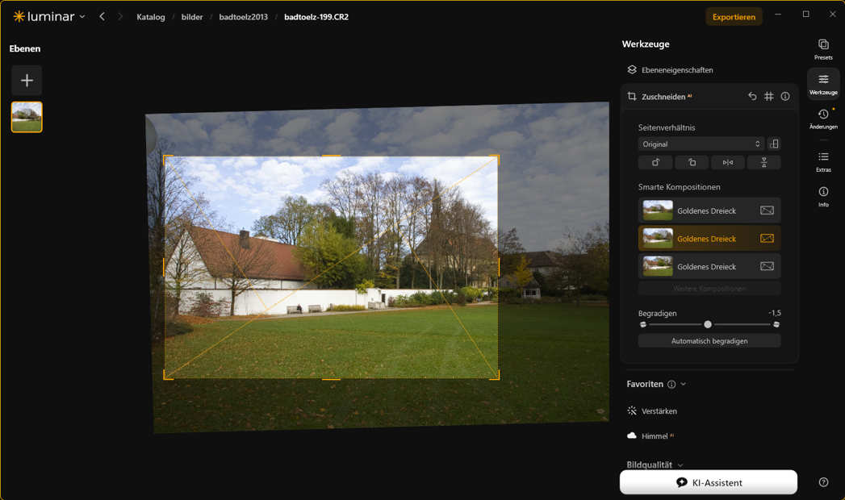
Task: Open the Himmel sky tool
Action: (x=650, y=436)
